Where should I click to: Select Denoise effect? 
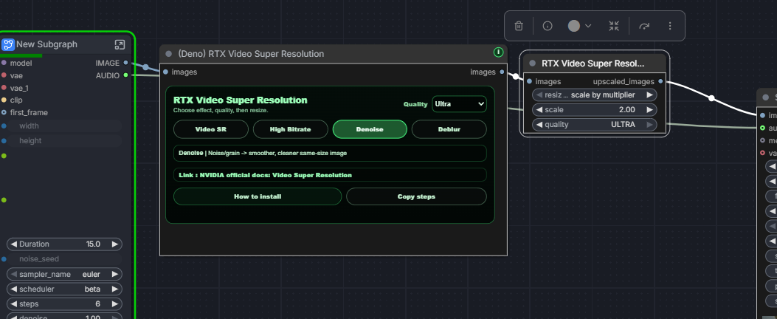(370, 129)
